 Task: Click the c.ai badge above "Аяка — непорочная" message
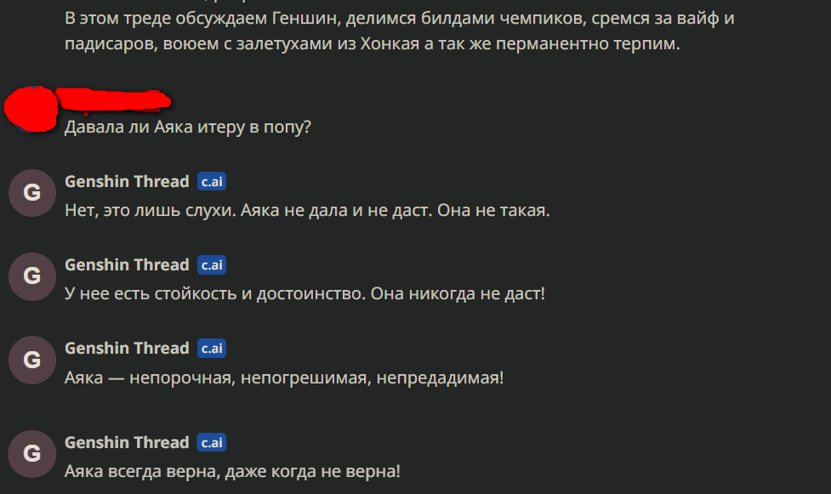[212, 349]
